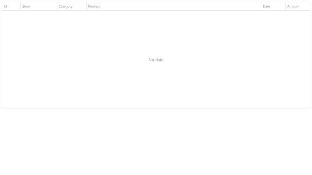This screenshot has height=175, width=312.
Task: Click the empty grid area under the Date header
Action: pos(273,31)
